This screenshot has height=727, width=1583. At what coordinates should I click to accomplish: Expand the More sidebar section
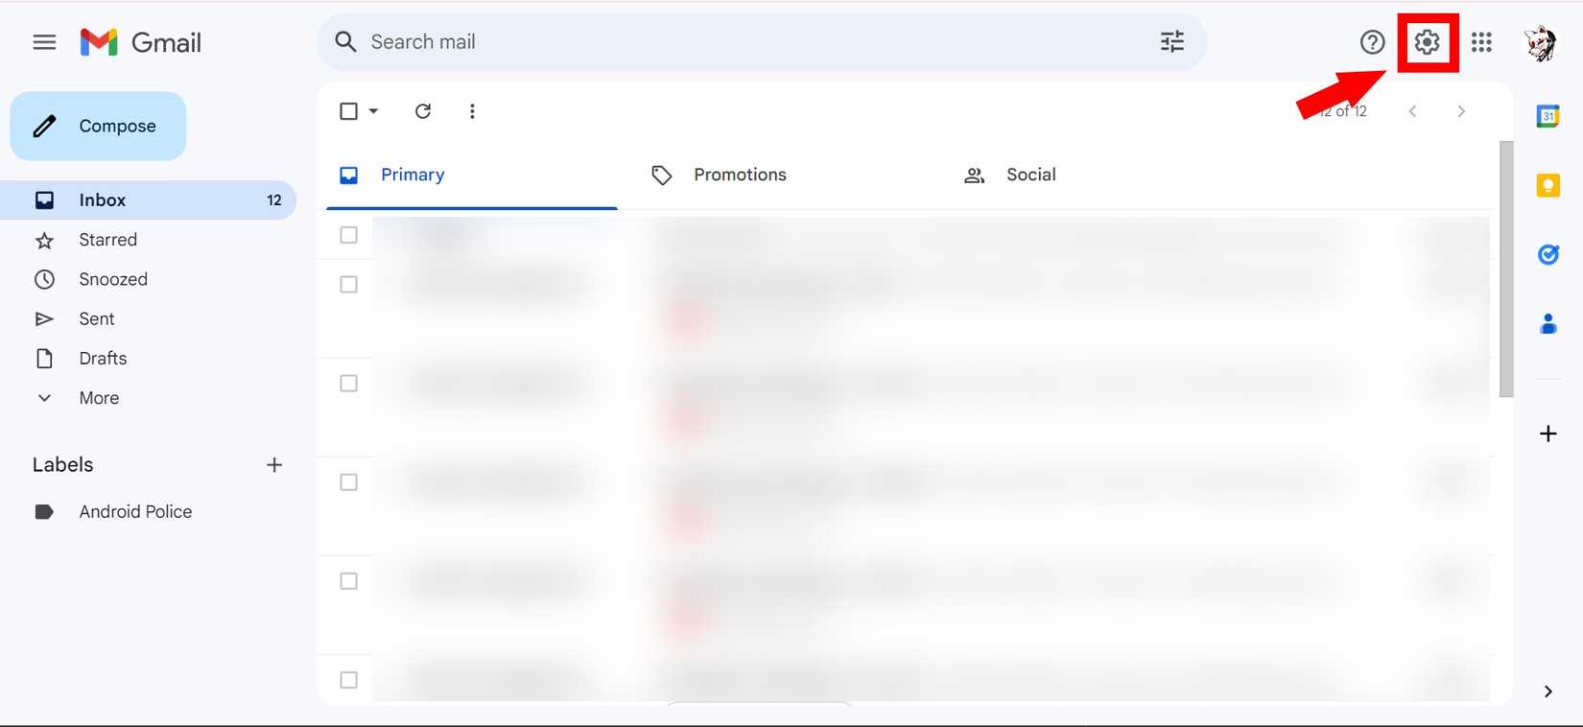point(98,398)
